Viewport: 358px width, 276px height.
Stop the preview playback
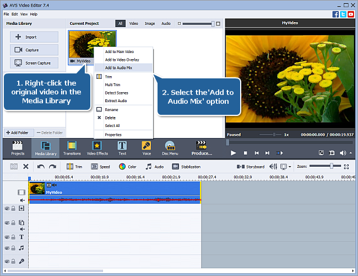click(x=245, y=153)
